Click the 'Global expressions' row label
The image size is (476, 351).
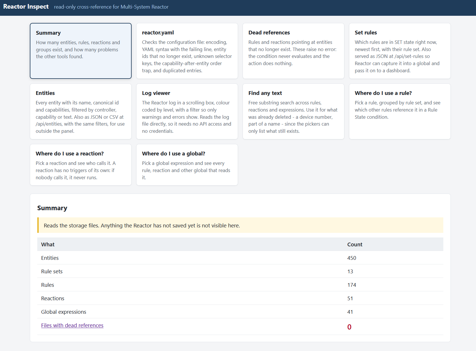pyautogui.click(x=64, y=312)
